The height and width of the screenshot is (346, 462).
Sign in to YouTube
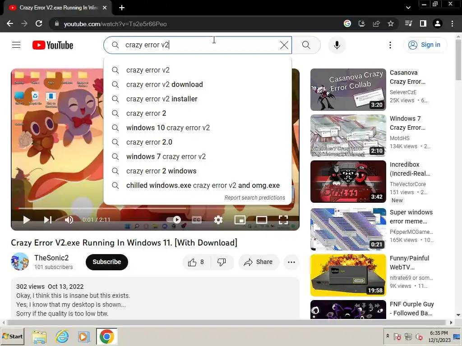point(425,45)
